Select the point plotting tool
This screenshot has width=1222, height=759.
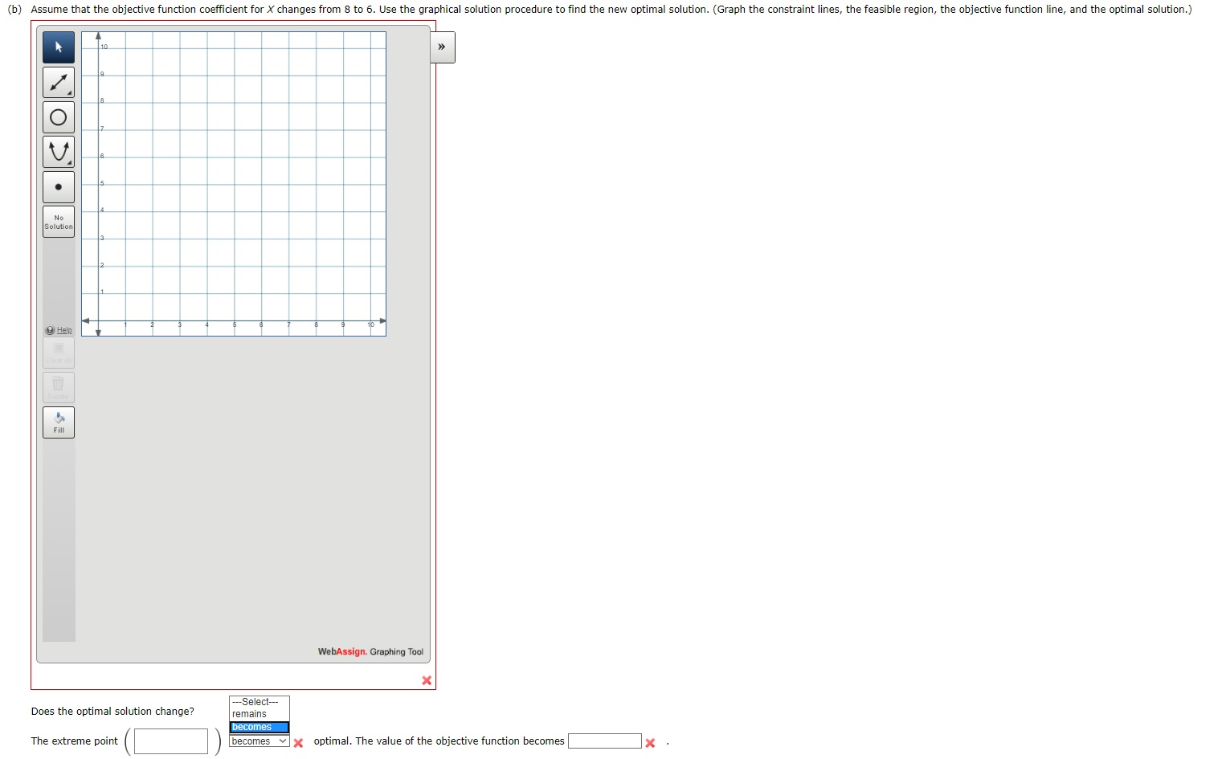coord(57,186)
